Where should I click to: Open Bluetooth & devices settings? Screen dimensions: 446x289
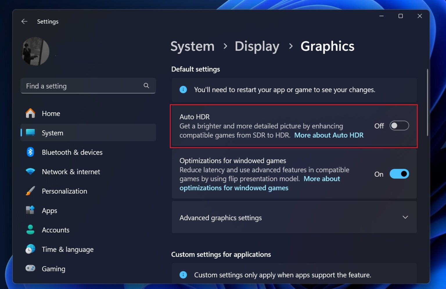30,152
